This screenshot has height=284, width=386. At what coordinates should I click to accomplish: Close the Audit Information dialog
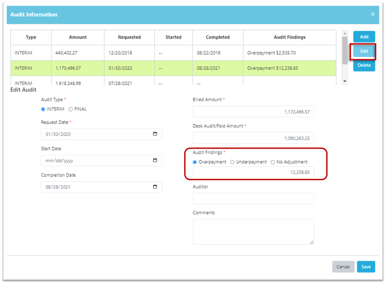[373, 14]
